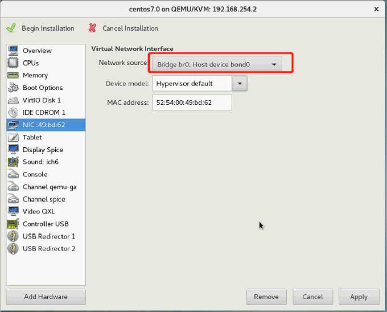Image resolution: width=387 pixels, height=312 pixels.
Task: Click the Device model text entry
Action: click(x=192, y=84)
